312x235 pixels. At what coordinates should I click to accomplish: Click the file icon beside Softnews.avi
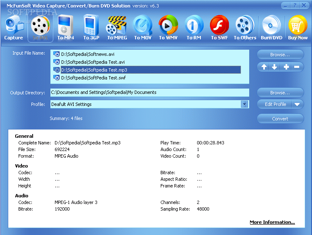click(57, 54)
